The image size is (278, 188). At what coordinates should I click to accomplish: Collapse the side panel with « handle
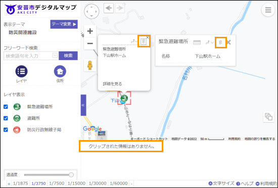point(83,105)
